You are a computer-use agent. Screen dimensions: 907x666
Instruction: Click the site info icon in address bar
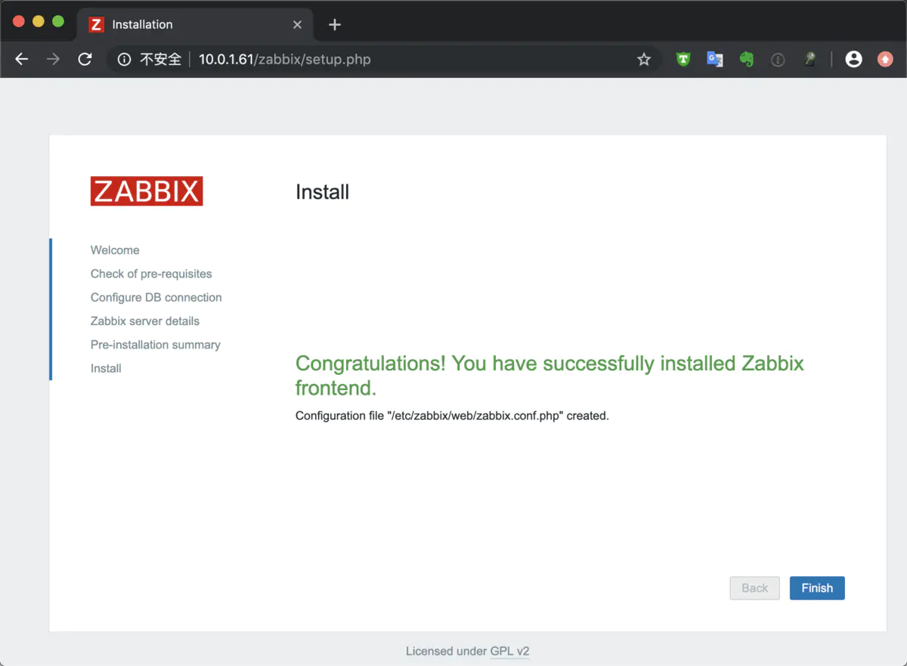click(125, 59)
